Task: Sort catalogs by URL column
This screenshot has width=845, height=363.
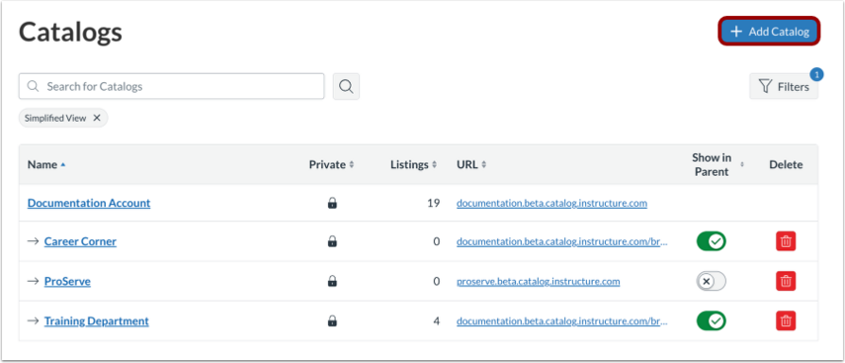Action: point(471,164)
